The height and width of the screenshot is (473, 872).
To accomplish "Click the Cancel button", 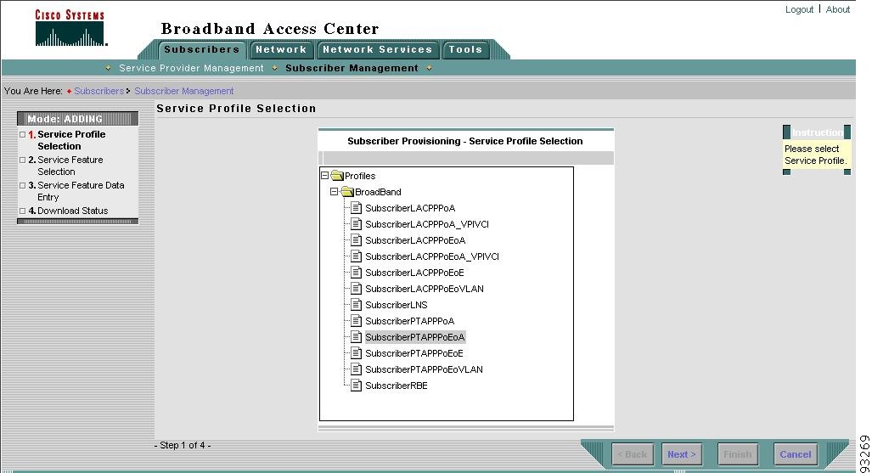I will [x=796, y=454].
